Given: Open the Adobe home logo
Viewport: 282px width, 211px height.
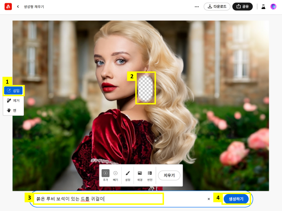Looking at the screenshot, I should [8, 7].
